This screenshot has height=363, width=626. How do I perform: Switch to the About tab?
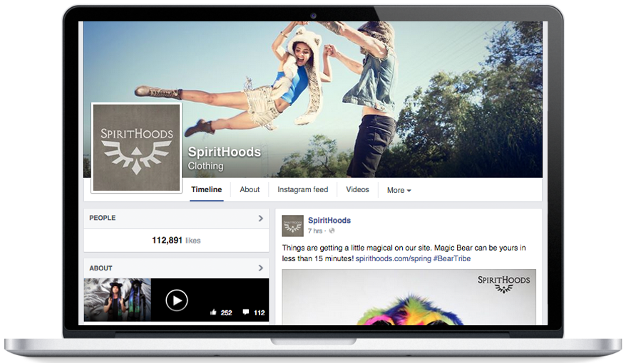click(x=250, y=189)
